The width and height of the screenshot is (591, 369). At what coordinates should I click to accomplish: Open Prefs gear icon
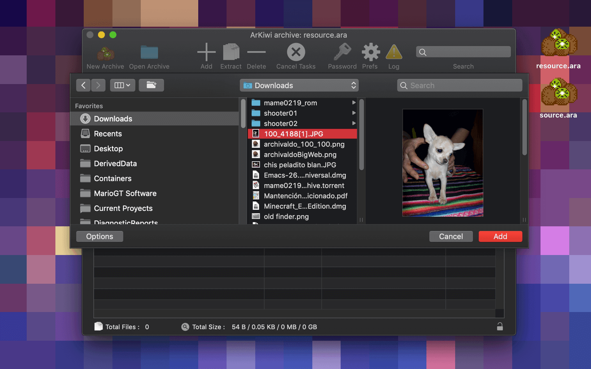coord(370,53)
